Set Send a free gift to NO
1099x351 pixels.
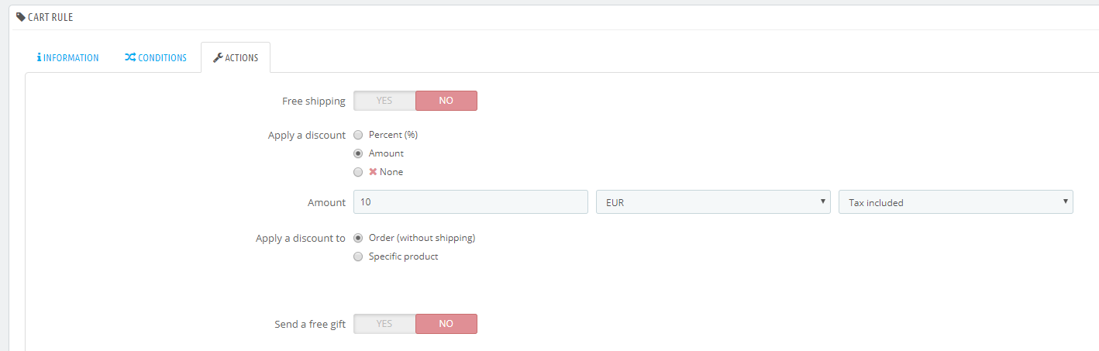click(x=446, y=324)
